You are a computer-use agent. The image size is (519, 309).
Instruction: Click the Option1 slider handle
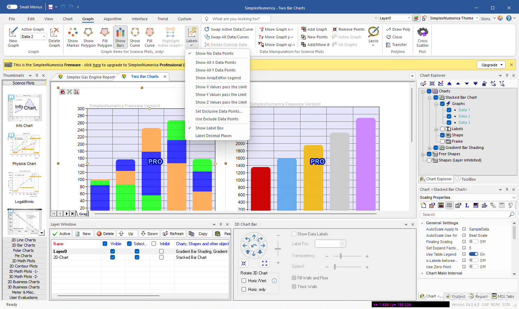click(x=335, y=267)
